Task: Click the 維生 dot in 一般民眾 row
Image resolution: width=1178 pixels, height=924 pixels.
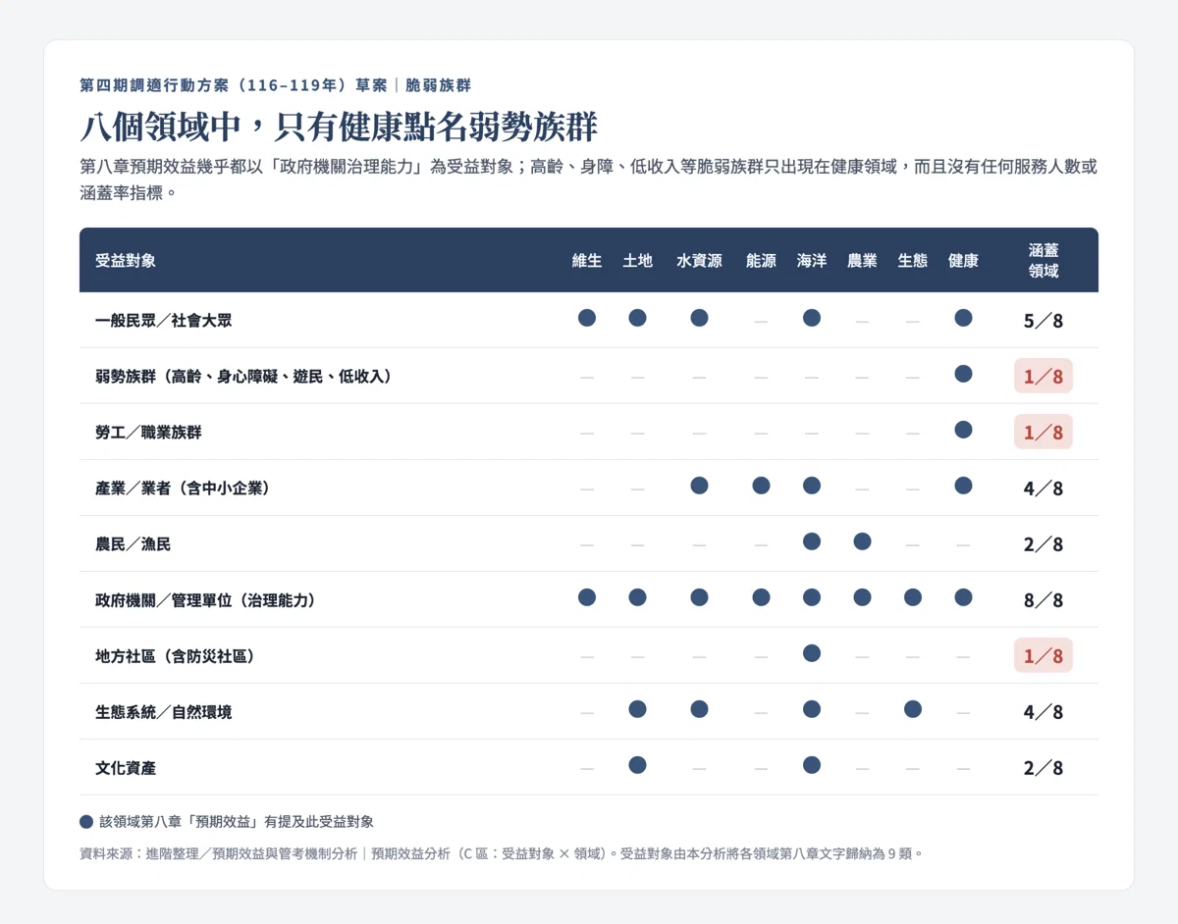Action: tap(587, 318)
